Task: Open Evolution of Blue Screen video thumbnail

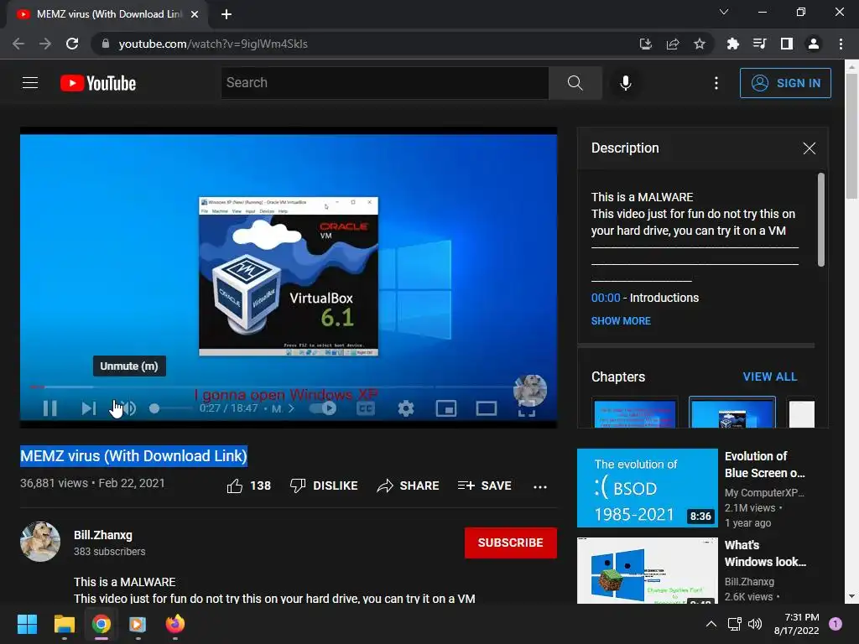Action: click(647, 488)
